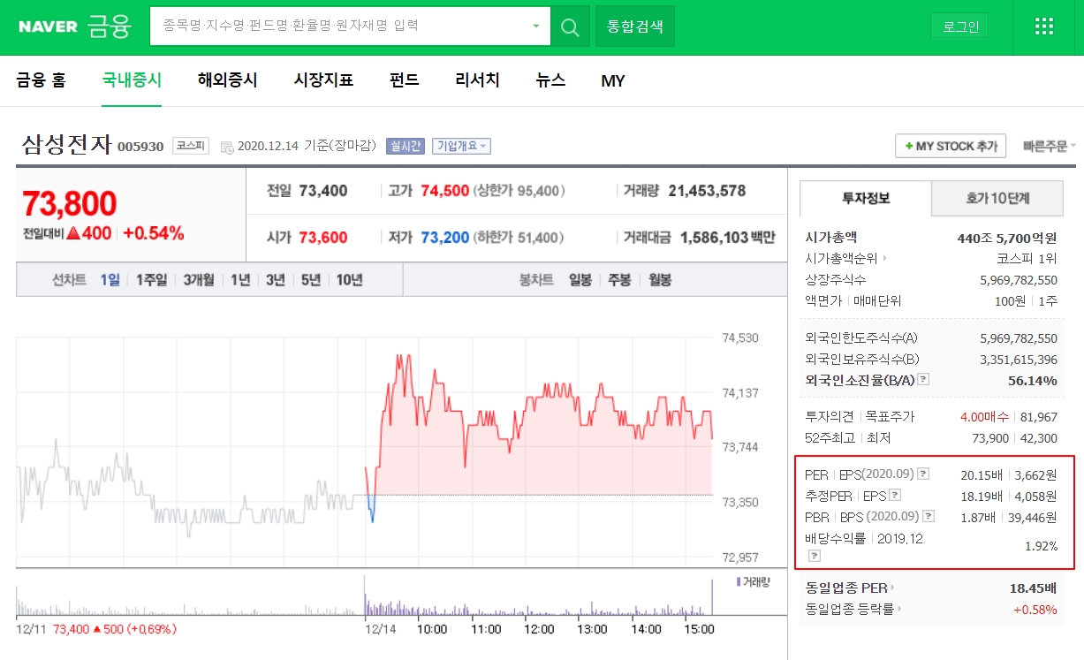This screenshot has height=660, width=1084.
Task: Click the 거래량 volume chart
Action: [x=364, y=596]
